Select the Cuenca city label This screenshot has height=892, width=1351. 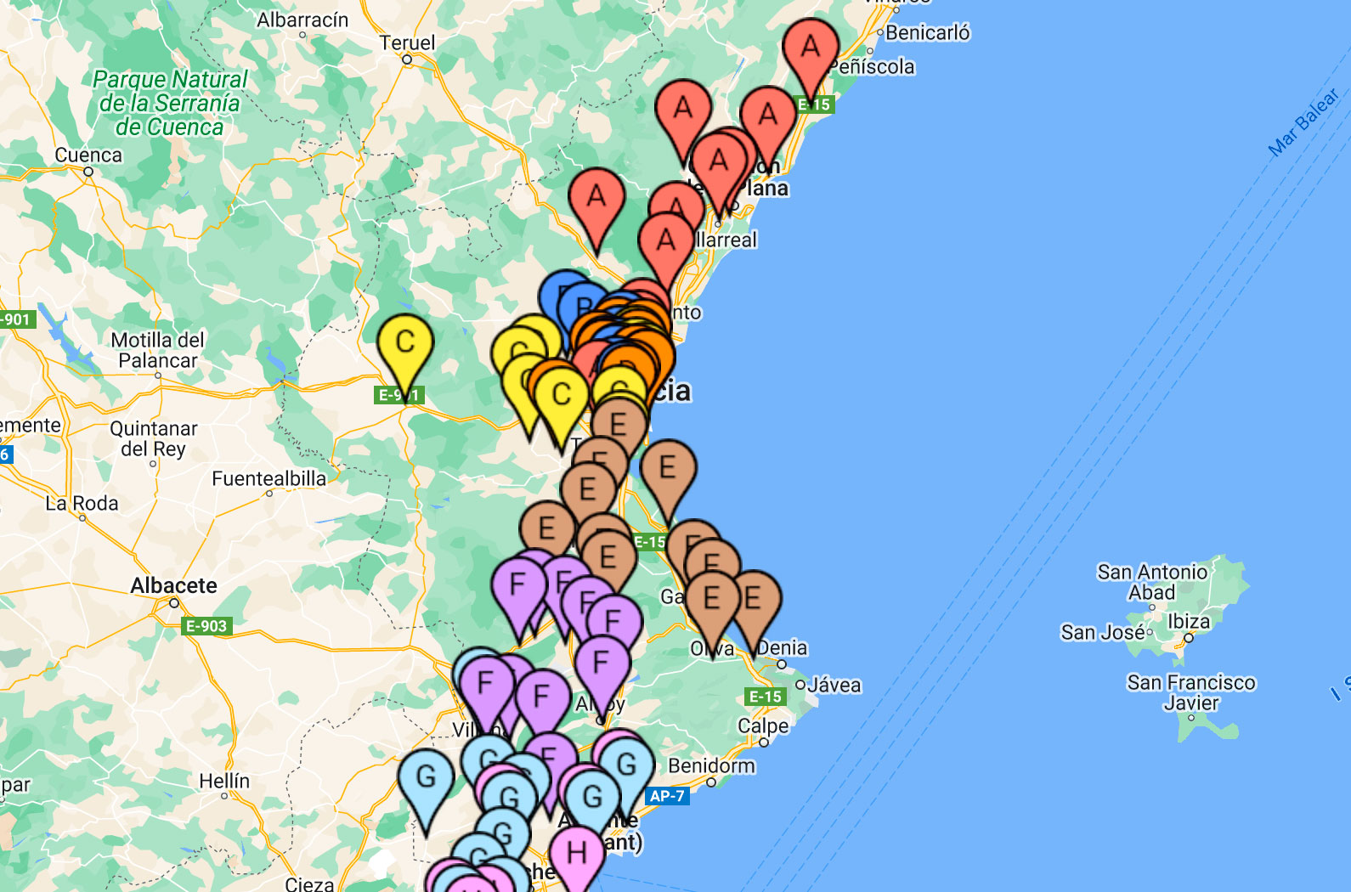(88, 155)
